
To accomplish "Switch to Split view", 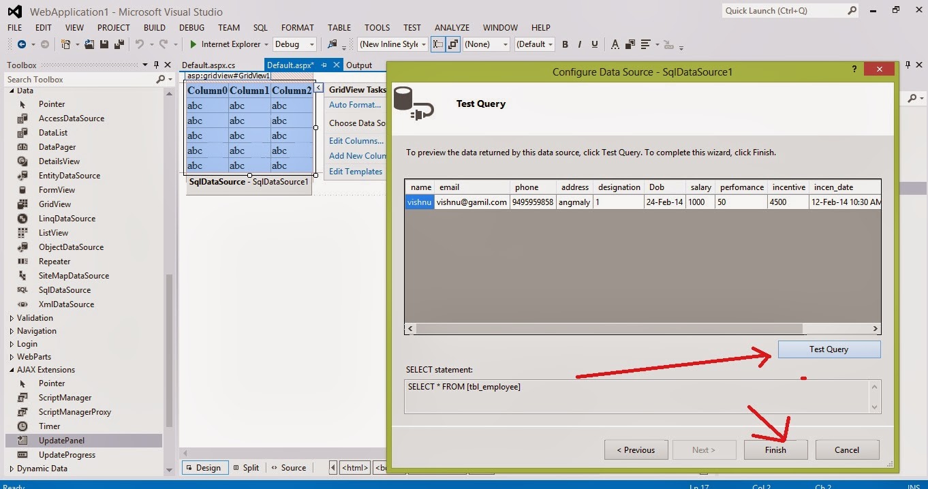I will (246, 468).
